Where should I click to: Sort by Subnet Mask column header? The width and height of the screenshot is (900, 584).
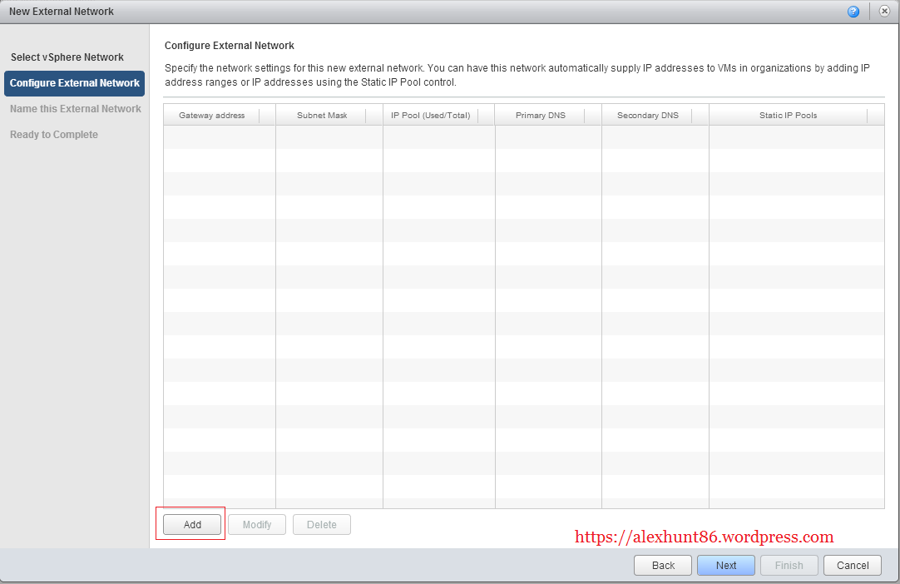click(x=322, y=116)
